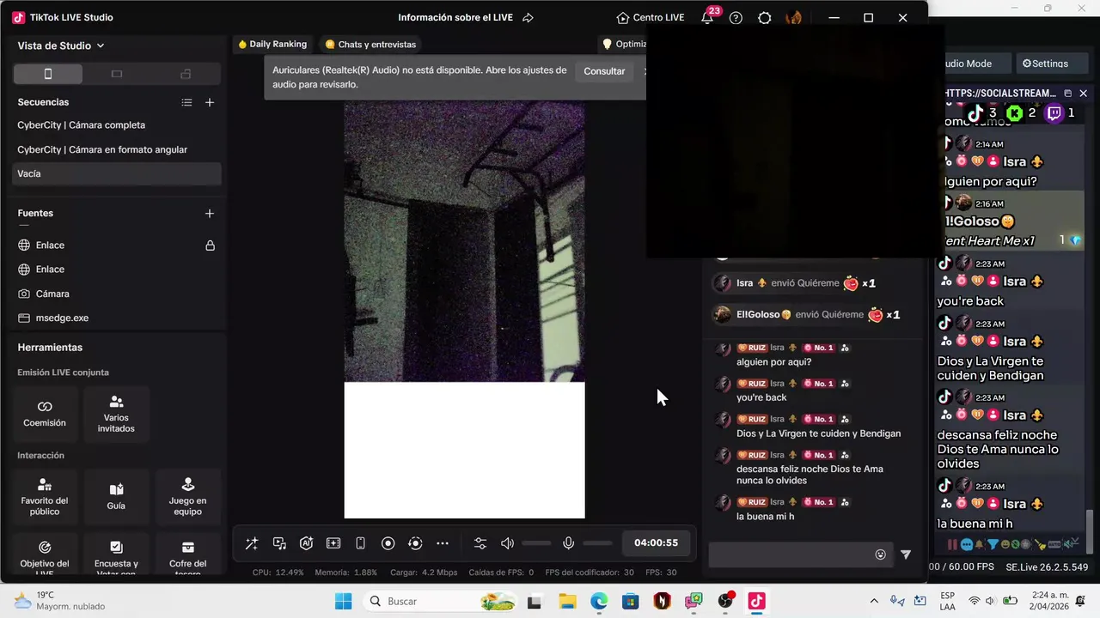Image resolution: width=1100 pixels, height=618 pixels.
Task: Open the music and media icon in toolbar
Action: tap(279, 543)
